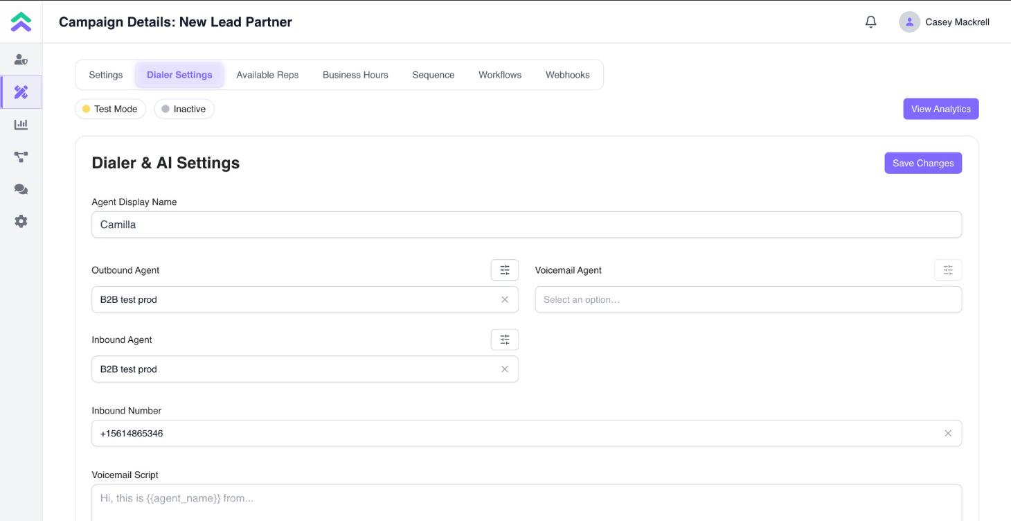Select the user management icon in the sidebar
The image size is (1011, 521).
21,59
